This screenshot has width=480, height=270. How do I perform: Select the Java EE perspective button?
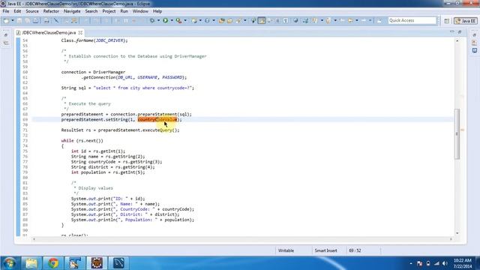pyautogui.click(x=465, y=21)
